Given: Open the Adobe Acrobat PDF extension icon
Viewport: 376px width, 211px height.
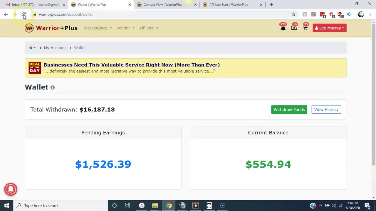Looking at the screenshot, I should click(313, 14).
